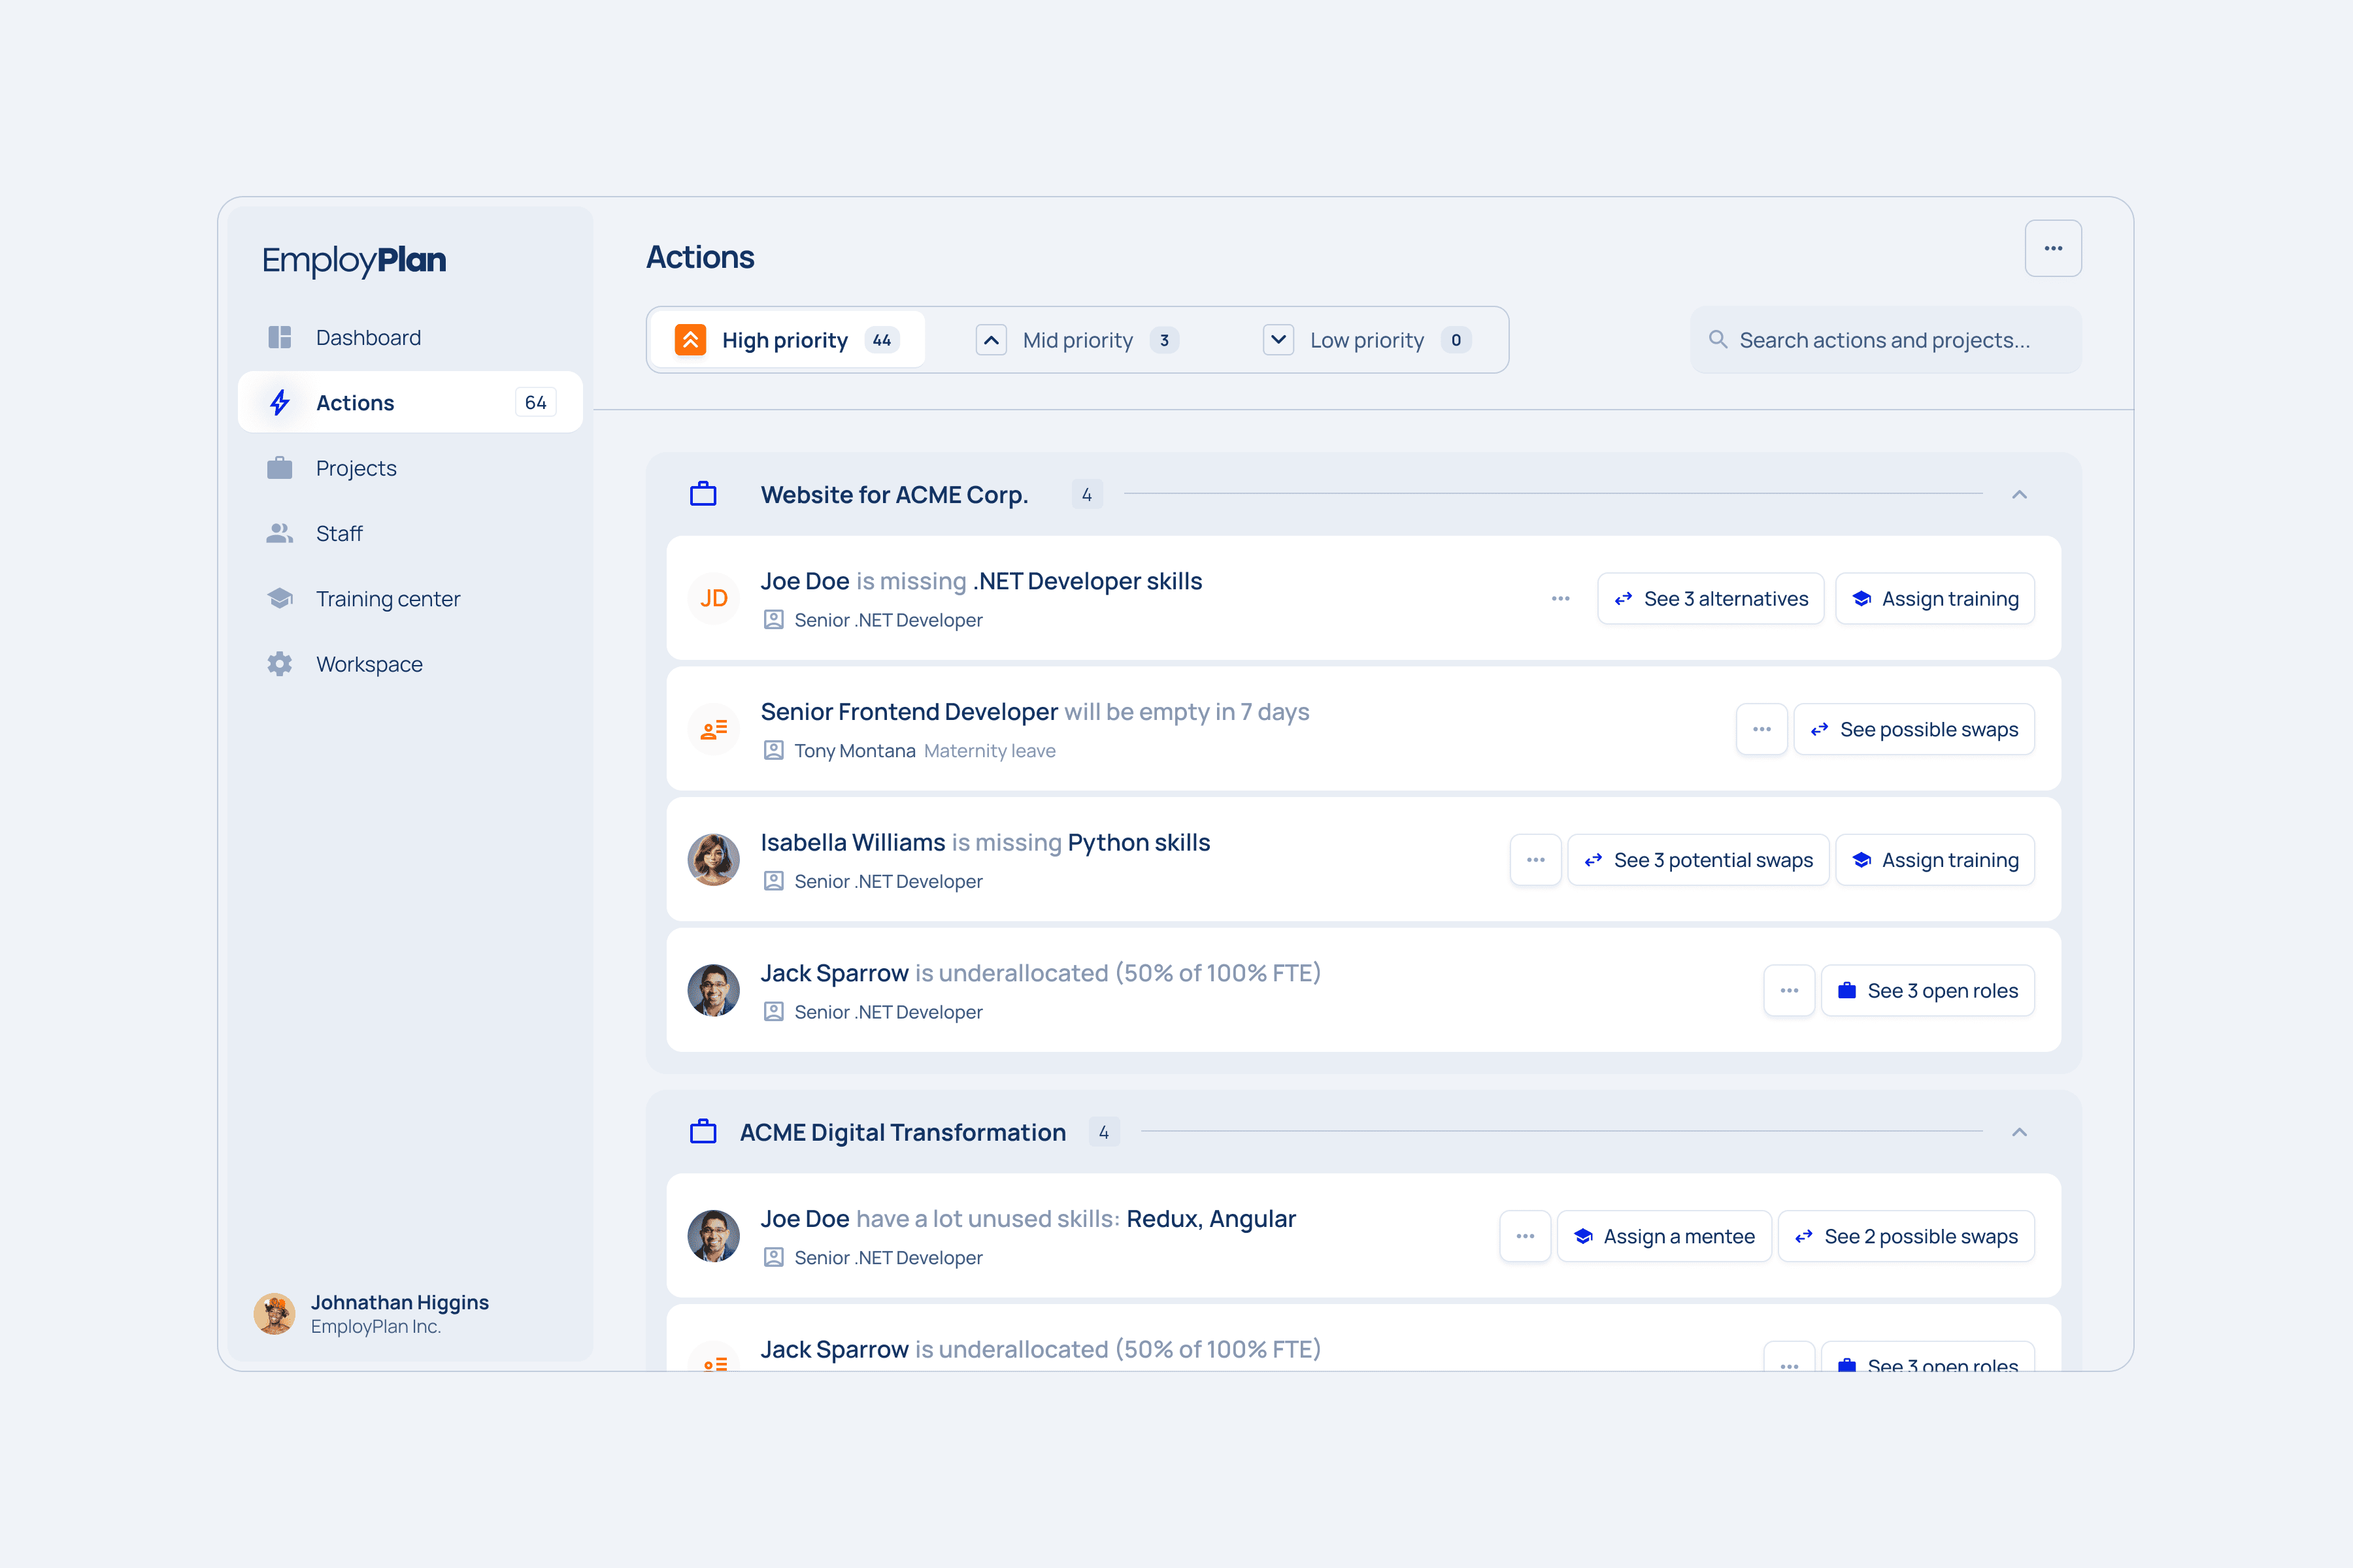Click See possible swaps for Senior Frontend Developer

[1913, 729]
